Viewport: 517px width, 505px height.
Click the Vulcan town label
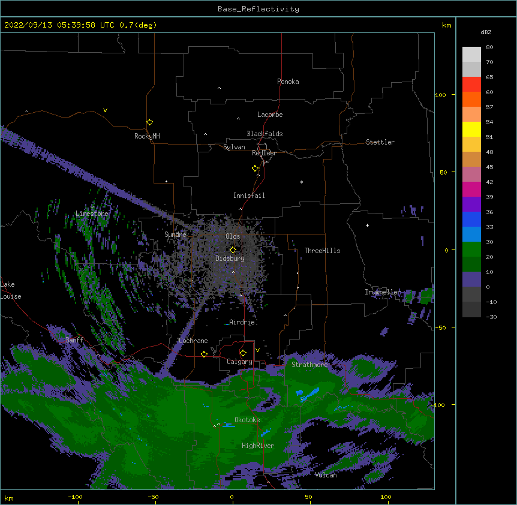[326, 475]
